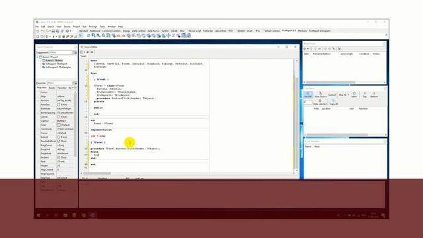Open the Run button dropdown arrow
423x238 pixels.
56,36
